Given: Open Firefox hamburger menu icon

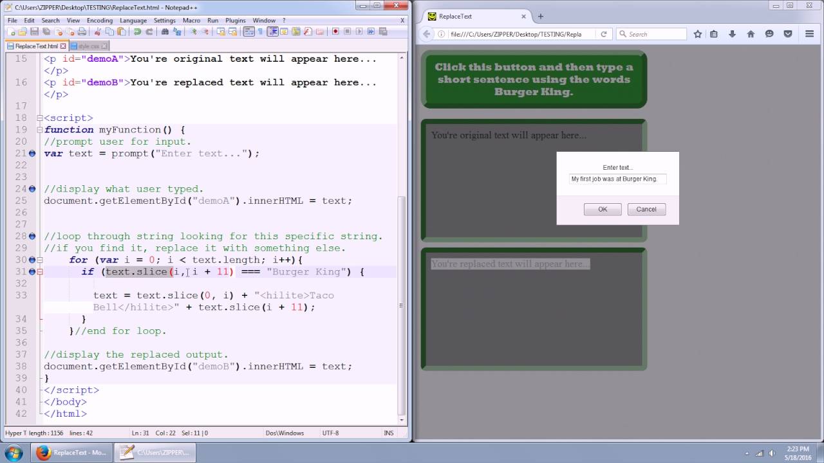Looking at the screenshot, I should (810, 34).
